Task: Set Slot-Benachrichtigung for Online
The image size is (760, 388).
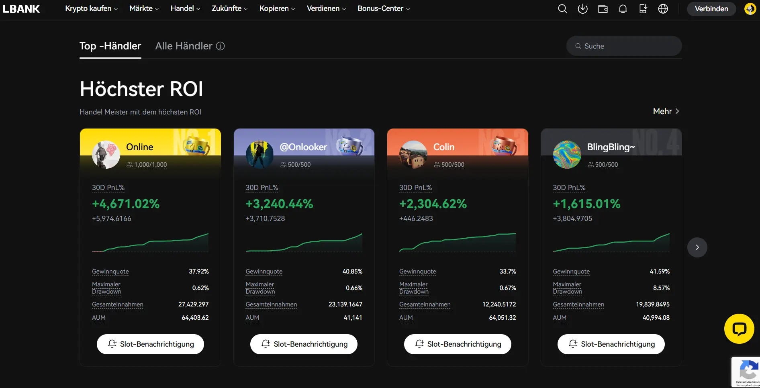Action: tap(150, 344)
